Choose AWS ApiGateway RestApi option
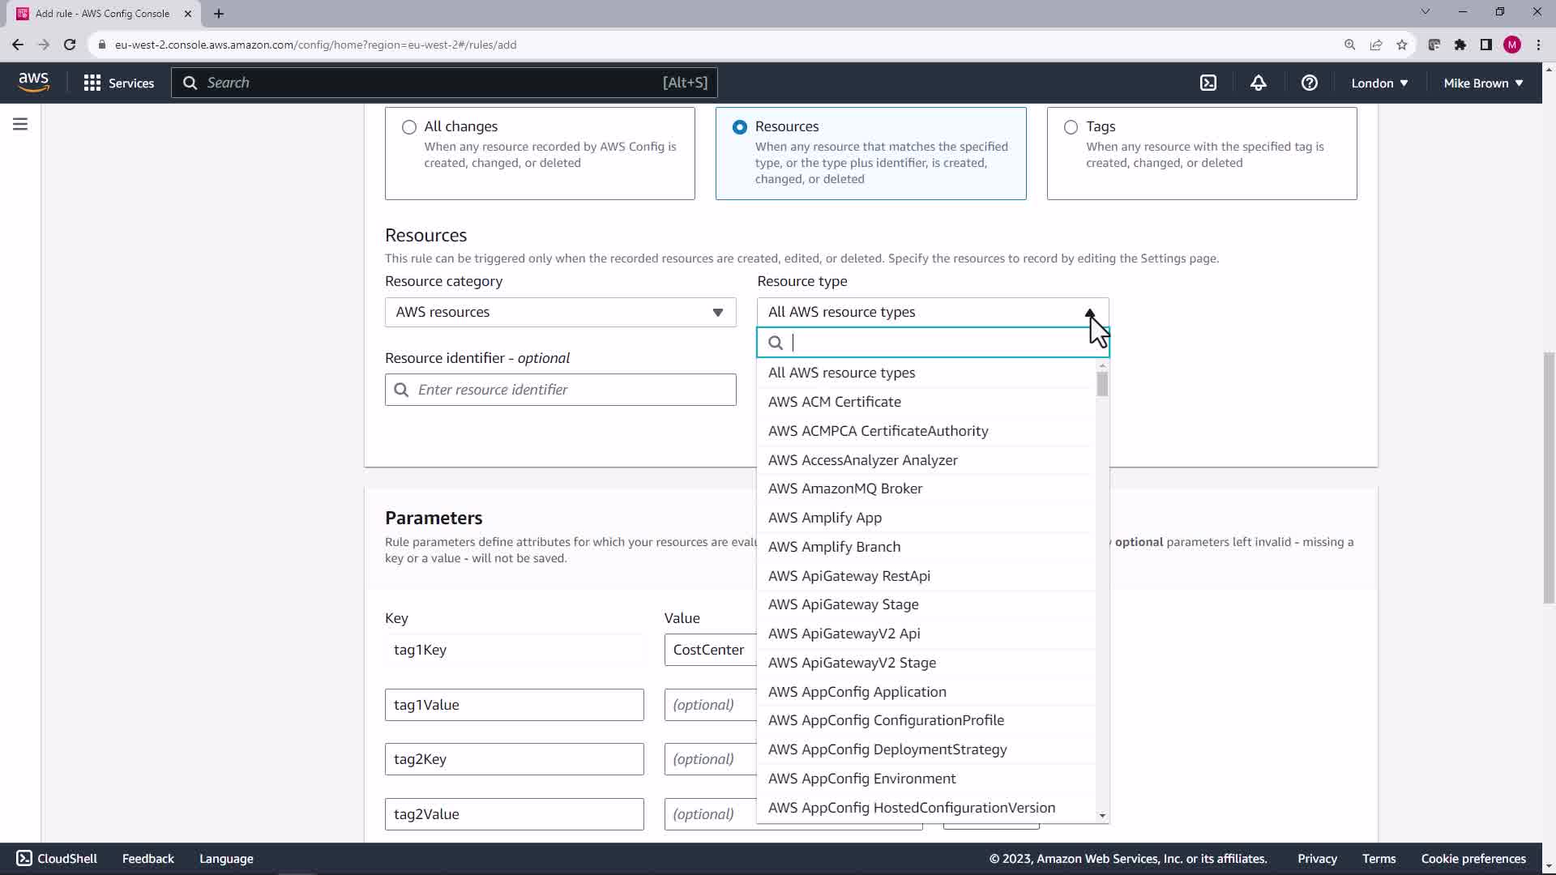The height and width of the screenshot is (875, 1556). coord(849,576)
